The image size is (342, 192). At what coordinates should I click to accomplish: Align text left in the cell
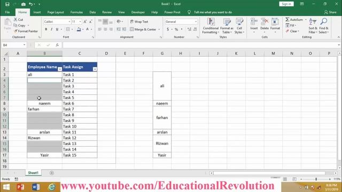(100, 29)
